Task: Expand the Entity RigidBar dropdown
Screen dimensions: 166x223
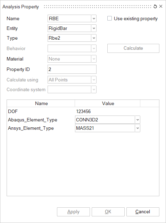Action: (94, 28)
